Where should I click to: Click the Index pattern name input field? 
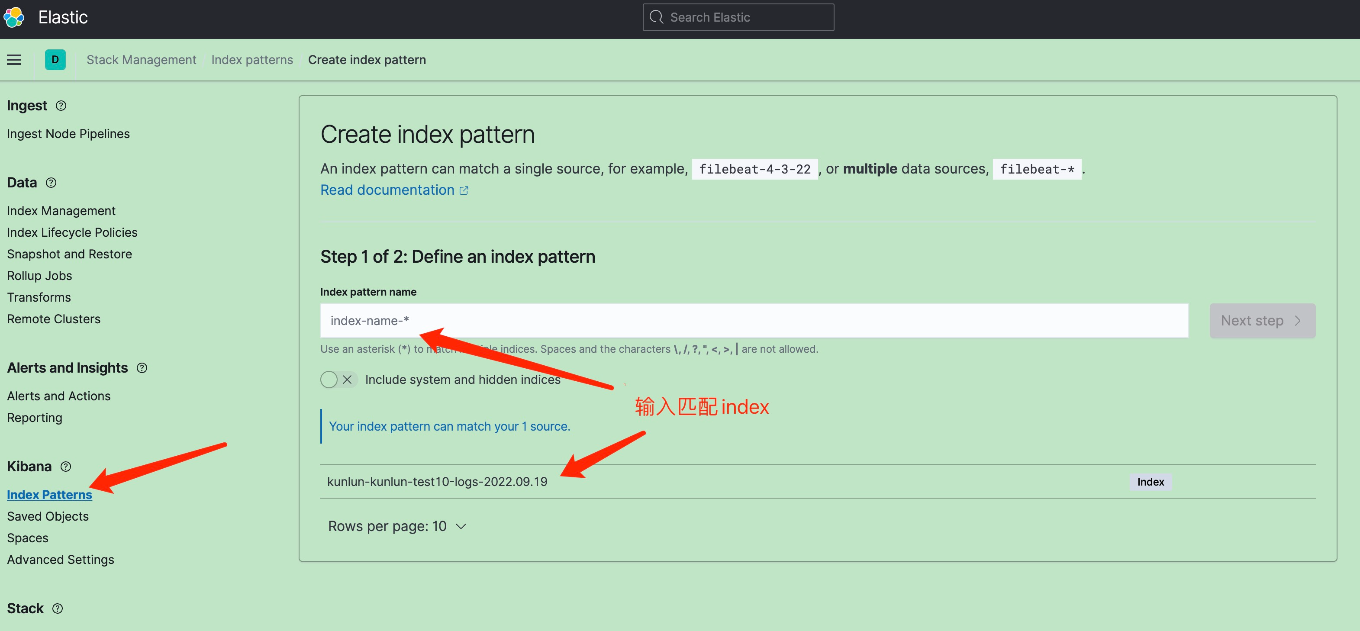[x=754, y=321]
